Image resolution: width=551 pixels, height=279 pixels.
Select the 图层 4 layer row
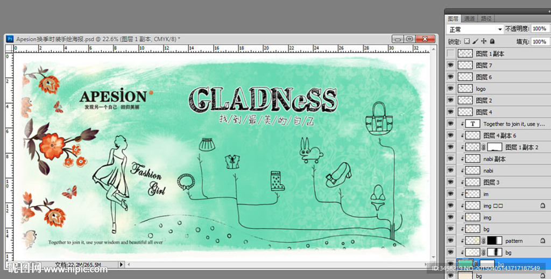(498, 112)
